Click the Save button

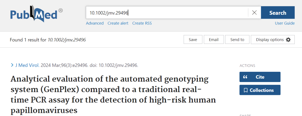pos(193,40)
